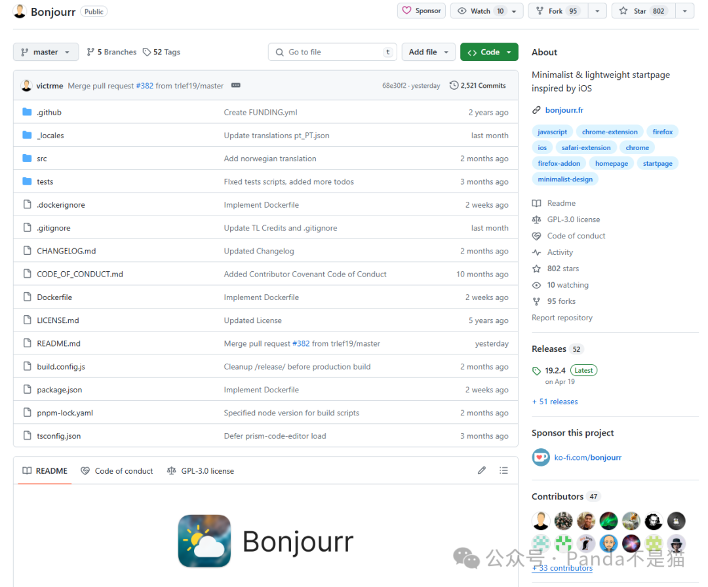Click victrme avatar in the commit header
Image resolution: width=708 pixels, height=587 pixels.
(x=27, y=85)
